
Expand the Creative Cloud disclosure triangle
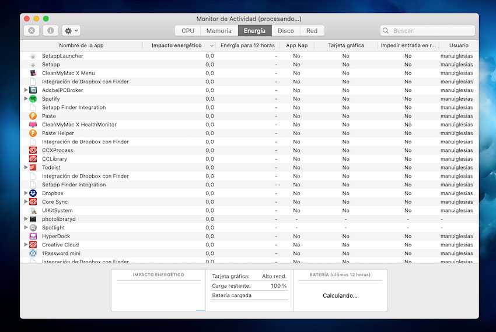26,245
